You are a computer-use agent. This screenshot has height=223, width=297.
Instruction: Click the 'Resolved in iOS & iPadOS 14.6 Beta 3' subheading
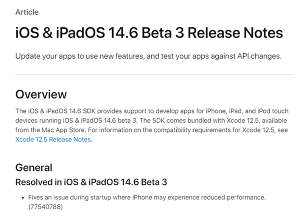pos(91,182)
